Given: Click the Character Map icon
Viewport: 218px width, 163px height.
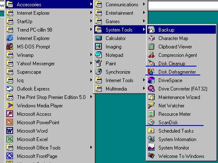Looking at the screenshot, I should click(151, 38).
